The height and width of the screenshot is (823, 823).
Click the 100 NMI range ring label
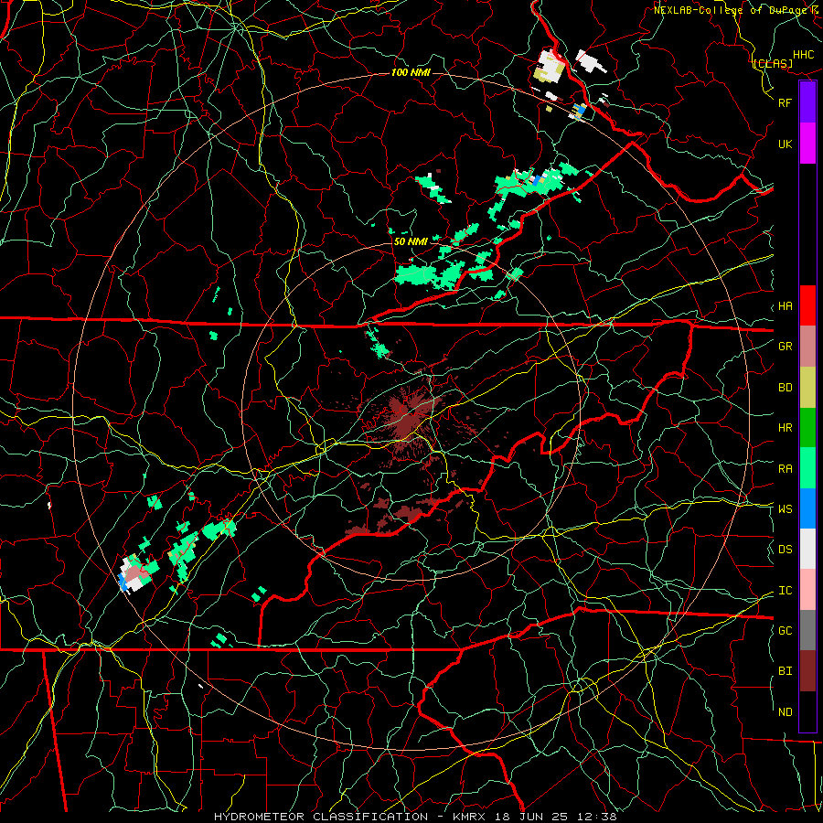pyautogui.click(x=411, y=72)
